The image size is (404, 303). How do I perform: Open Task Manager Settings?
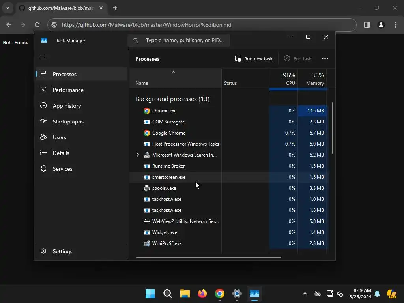click(x=81, y=251)
